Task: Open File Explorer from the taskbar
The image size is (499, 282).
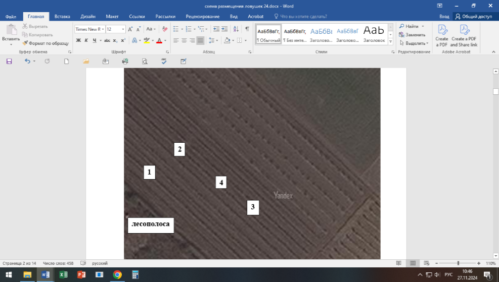Action: coord(27,275)
